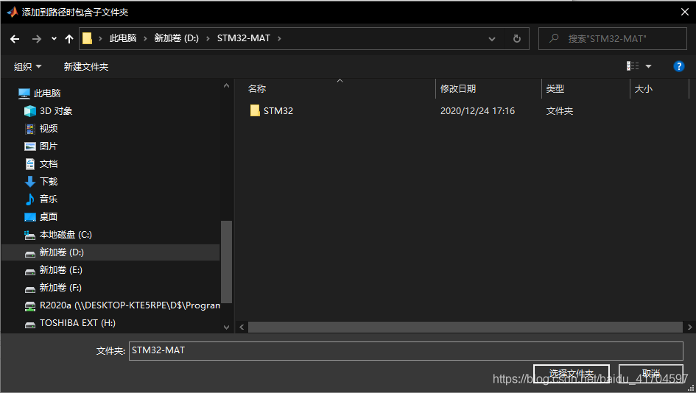Viewport: 696px width, 393px height.
Task: Click the Refresh address bar icon
Action: (x=517, y=39)
